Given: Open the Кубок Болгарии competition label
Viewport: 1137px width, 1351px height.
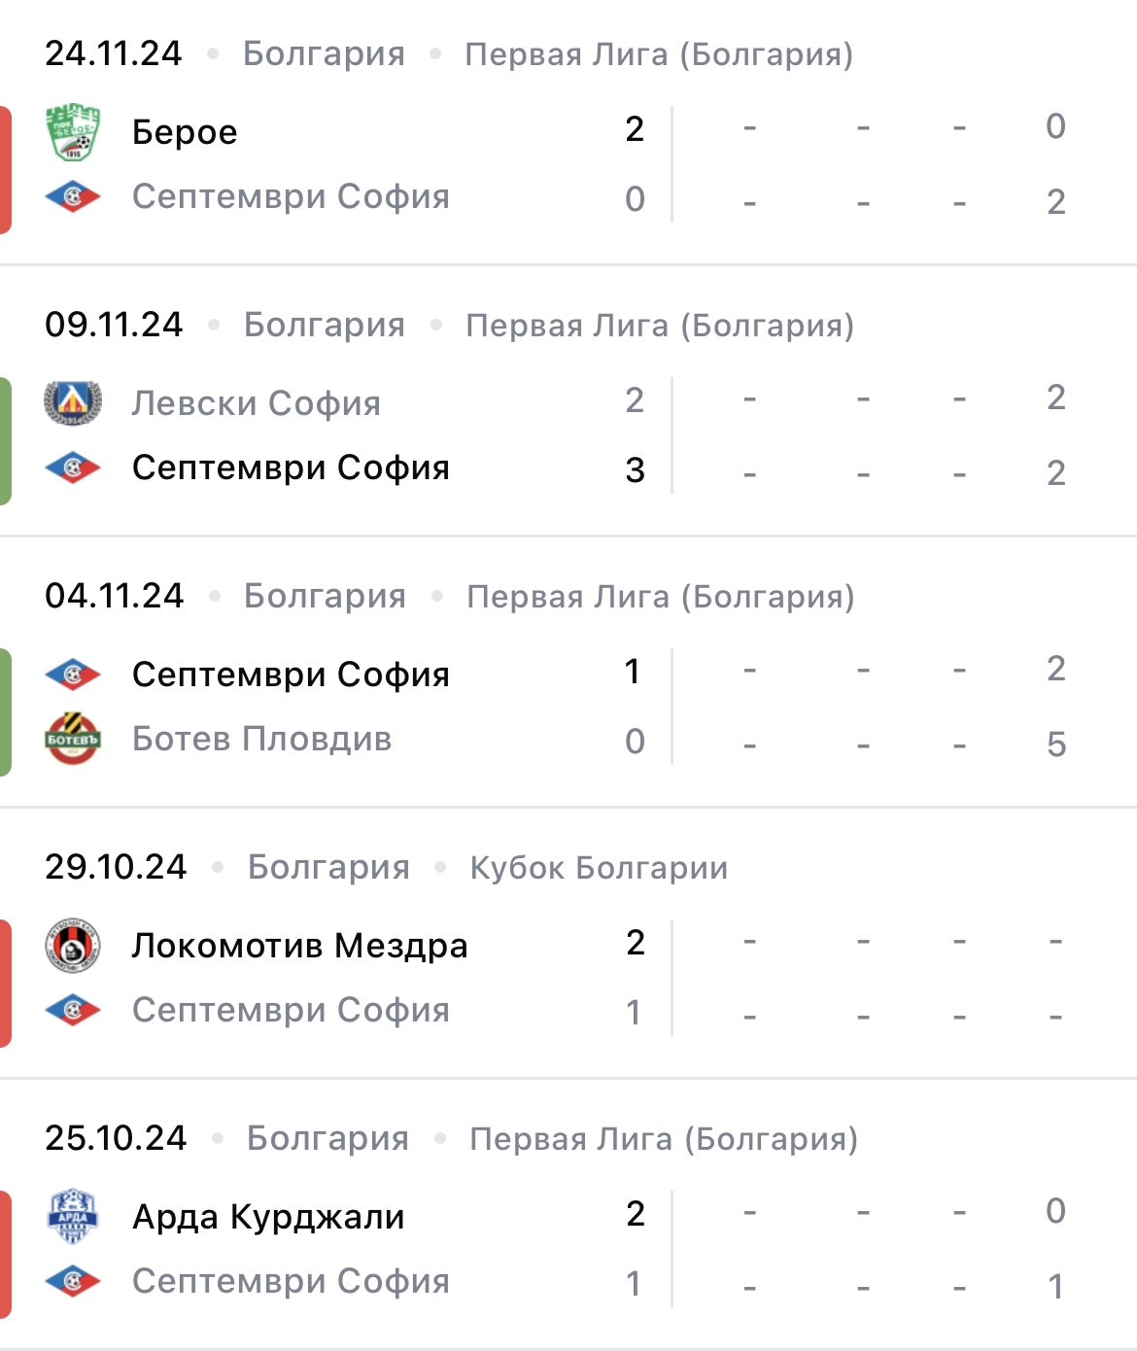Looking at the screenshot, I should [x=599, y=867].
